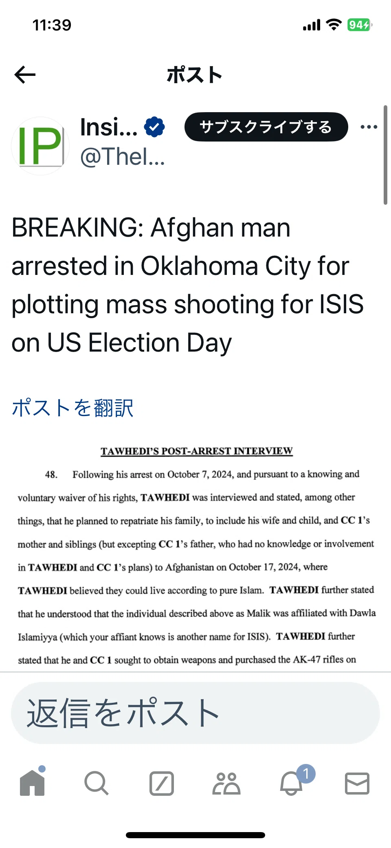Open the attached court document image

pos(195,557)
